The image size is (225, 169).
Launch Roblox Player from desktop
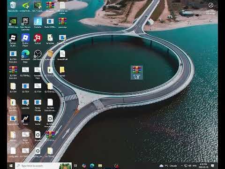point(25,40)
